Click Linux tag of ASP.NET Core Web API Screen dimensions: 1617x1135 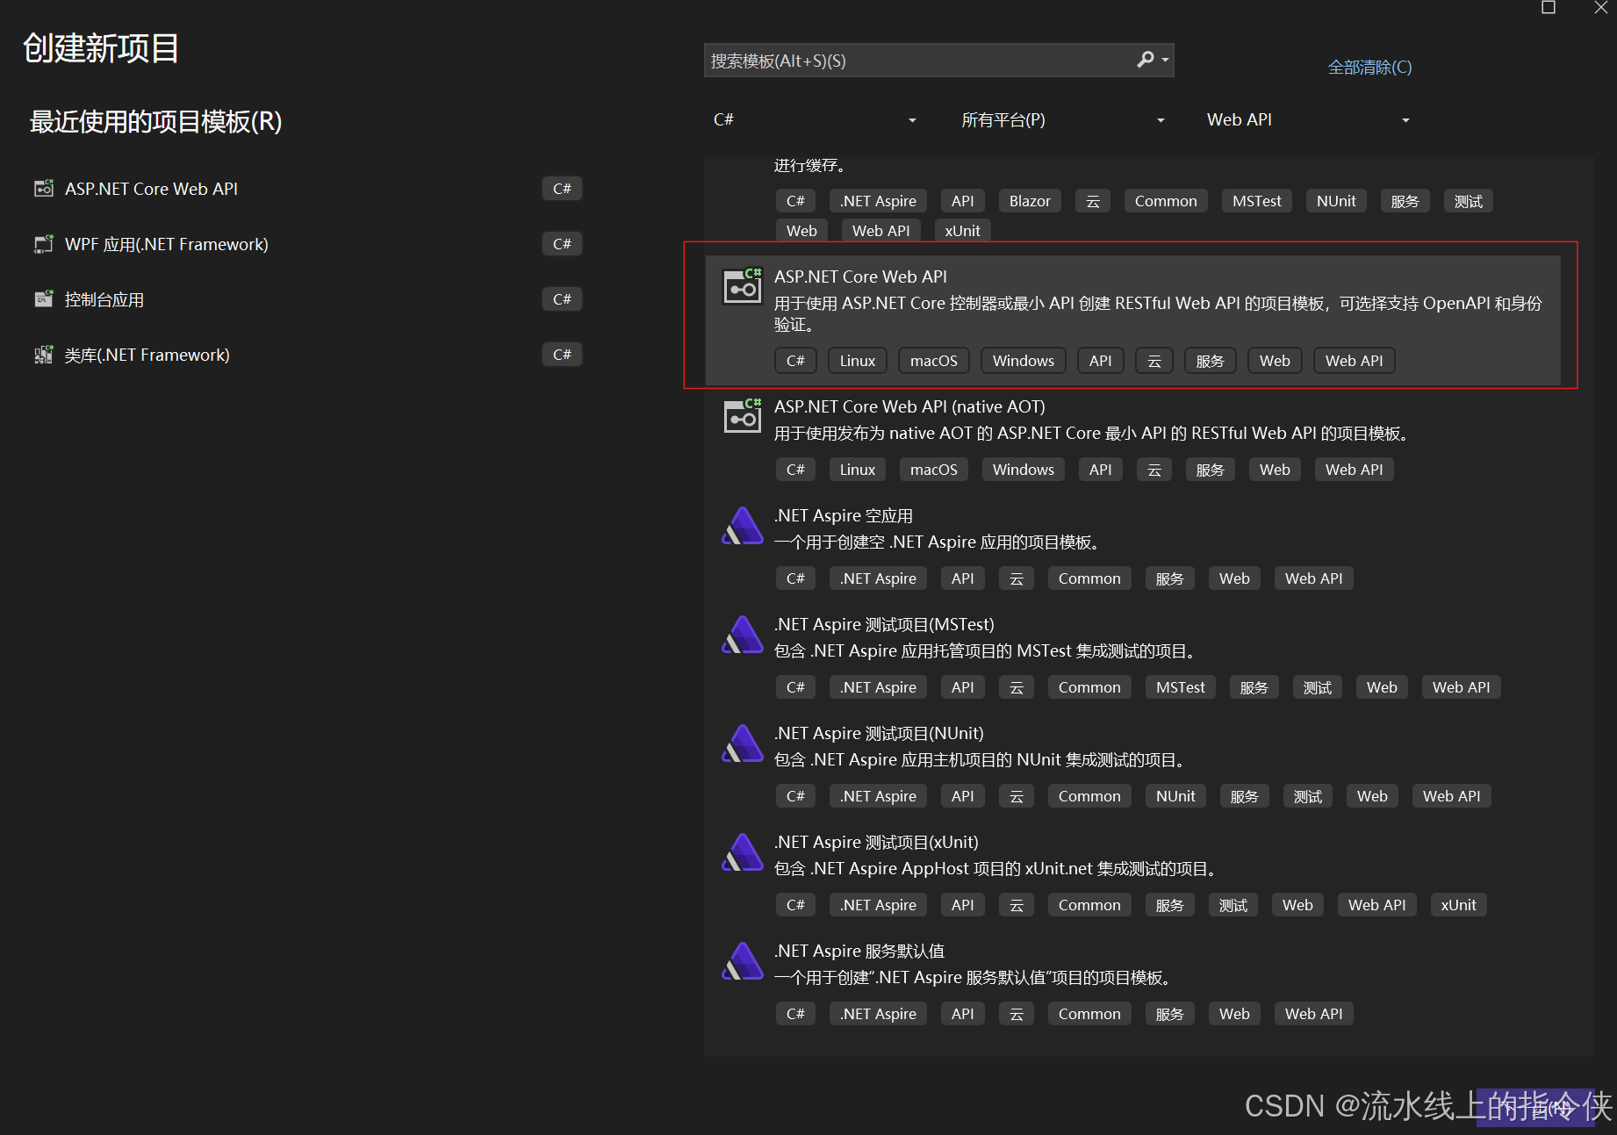(858, 361)
